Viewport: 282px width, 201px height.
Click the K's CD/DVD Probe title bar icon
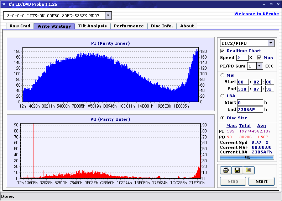(4, 4)
